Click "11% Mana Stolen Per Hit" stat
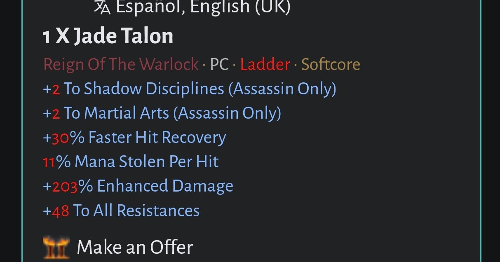The height and width of the screenshot is (262, 500). click(x=130, y=161)
